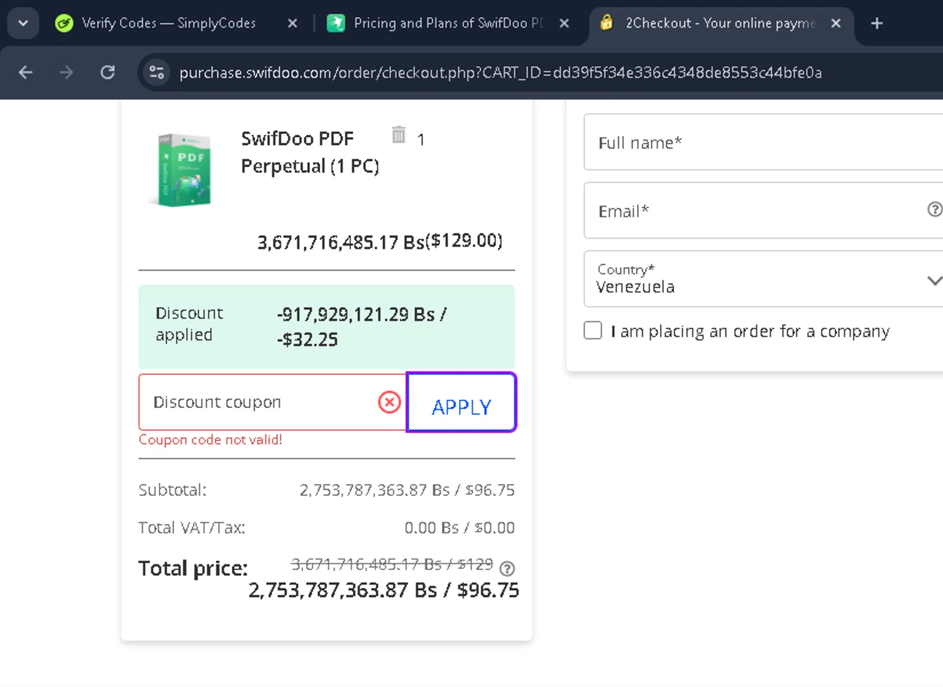This screenshot has width=943, height=687.
Task: Select the 2Checkout online payment tab
Action: point(720,23)
